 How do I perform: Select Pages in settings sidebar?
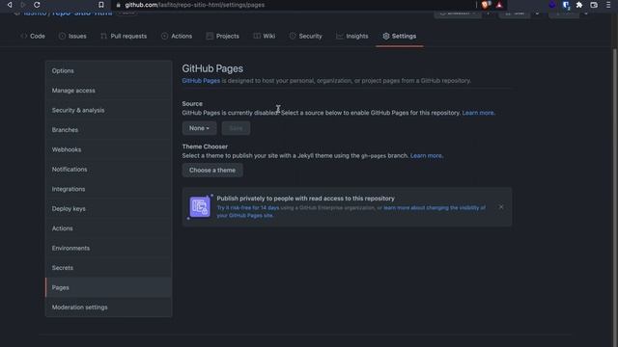coord(108,287)
